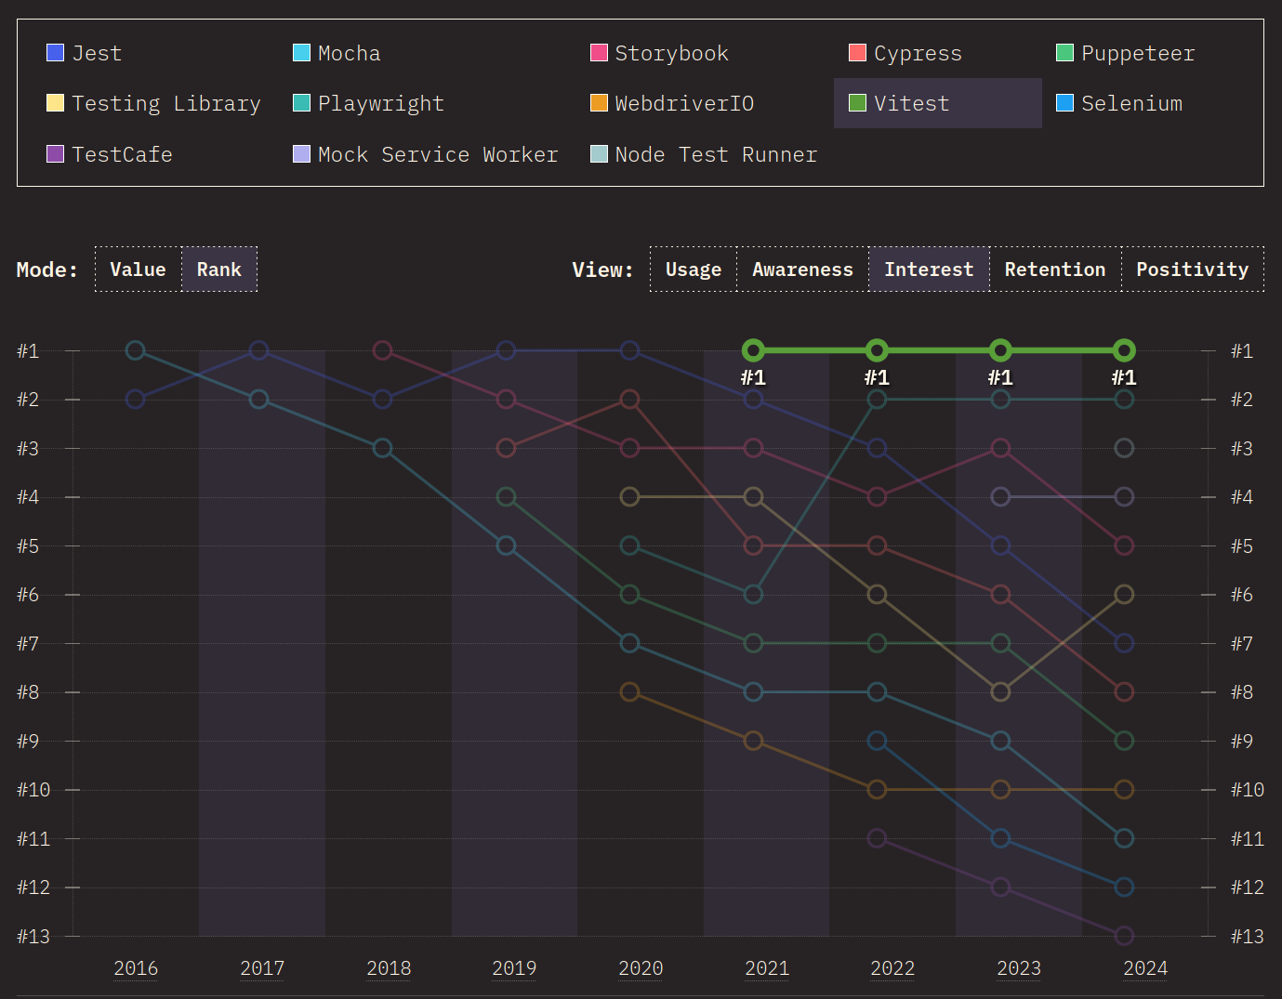The image size is (1282, 999).
Task: Select the Interest view
Action: coord(929,269)
